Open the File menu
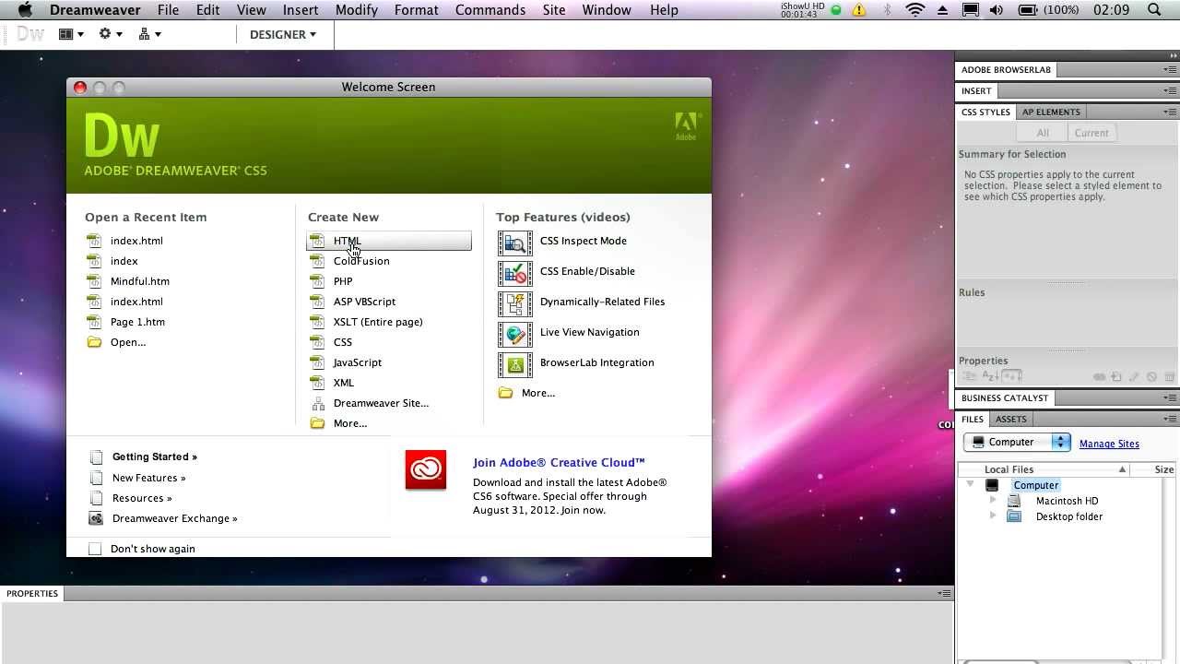 point(168,10)
